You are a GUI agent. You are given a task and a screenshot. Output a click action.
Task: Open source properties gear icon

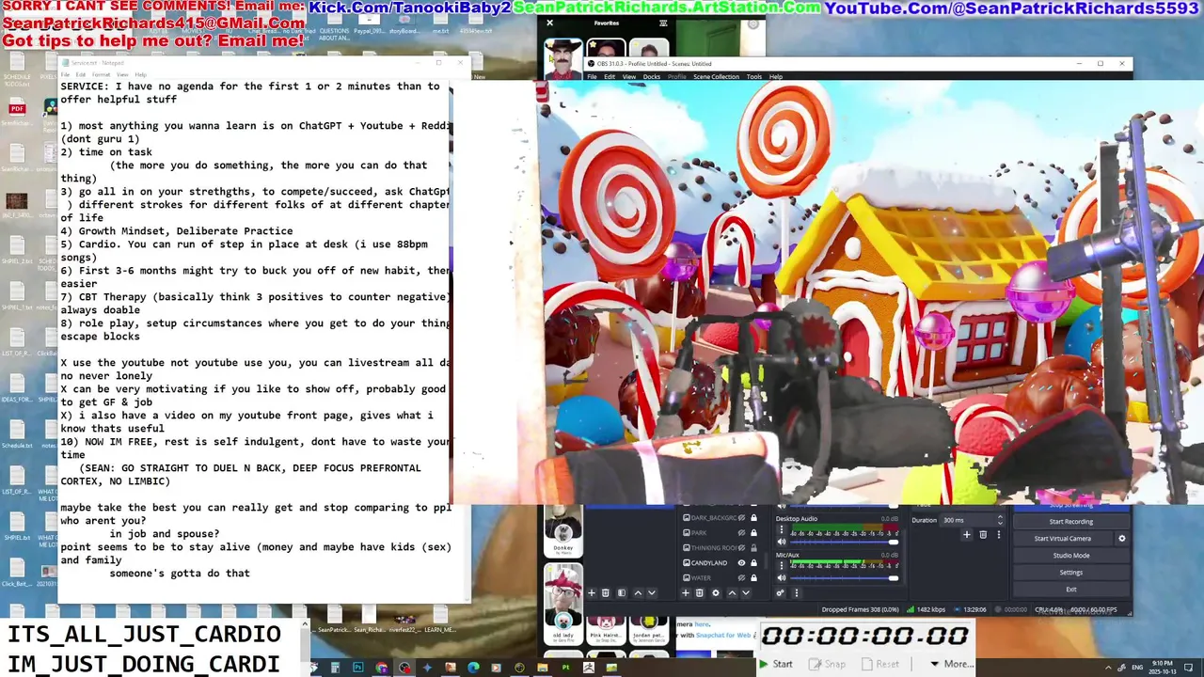[x=716, y=593]
